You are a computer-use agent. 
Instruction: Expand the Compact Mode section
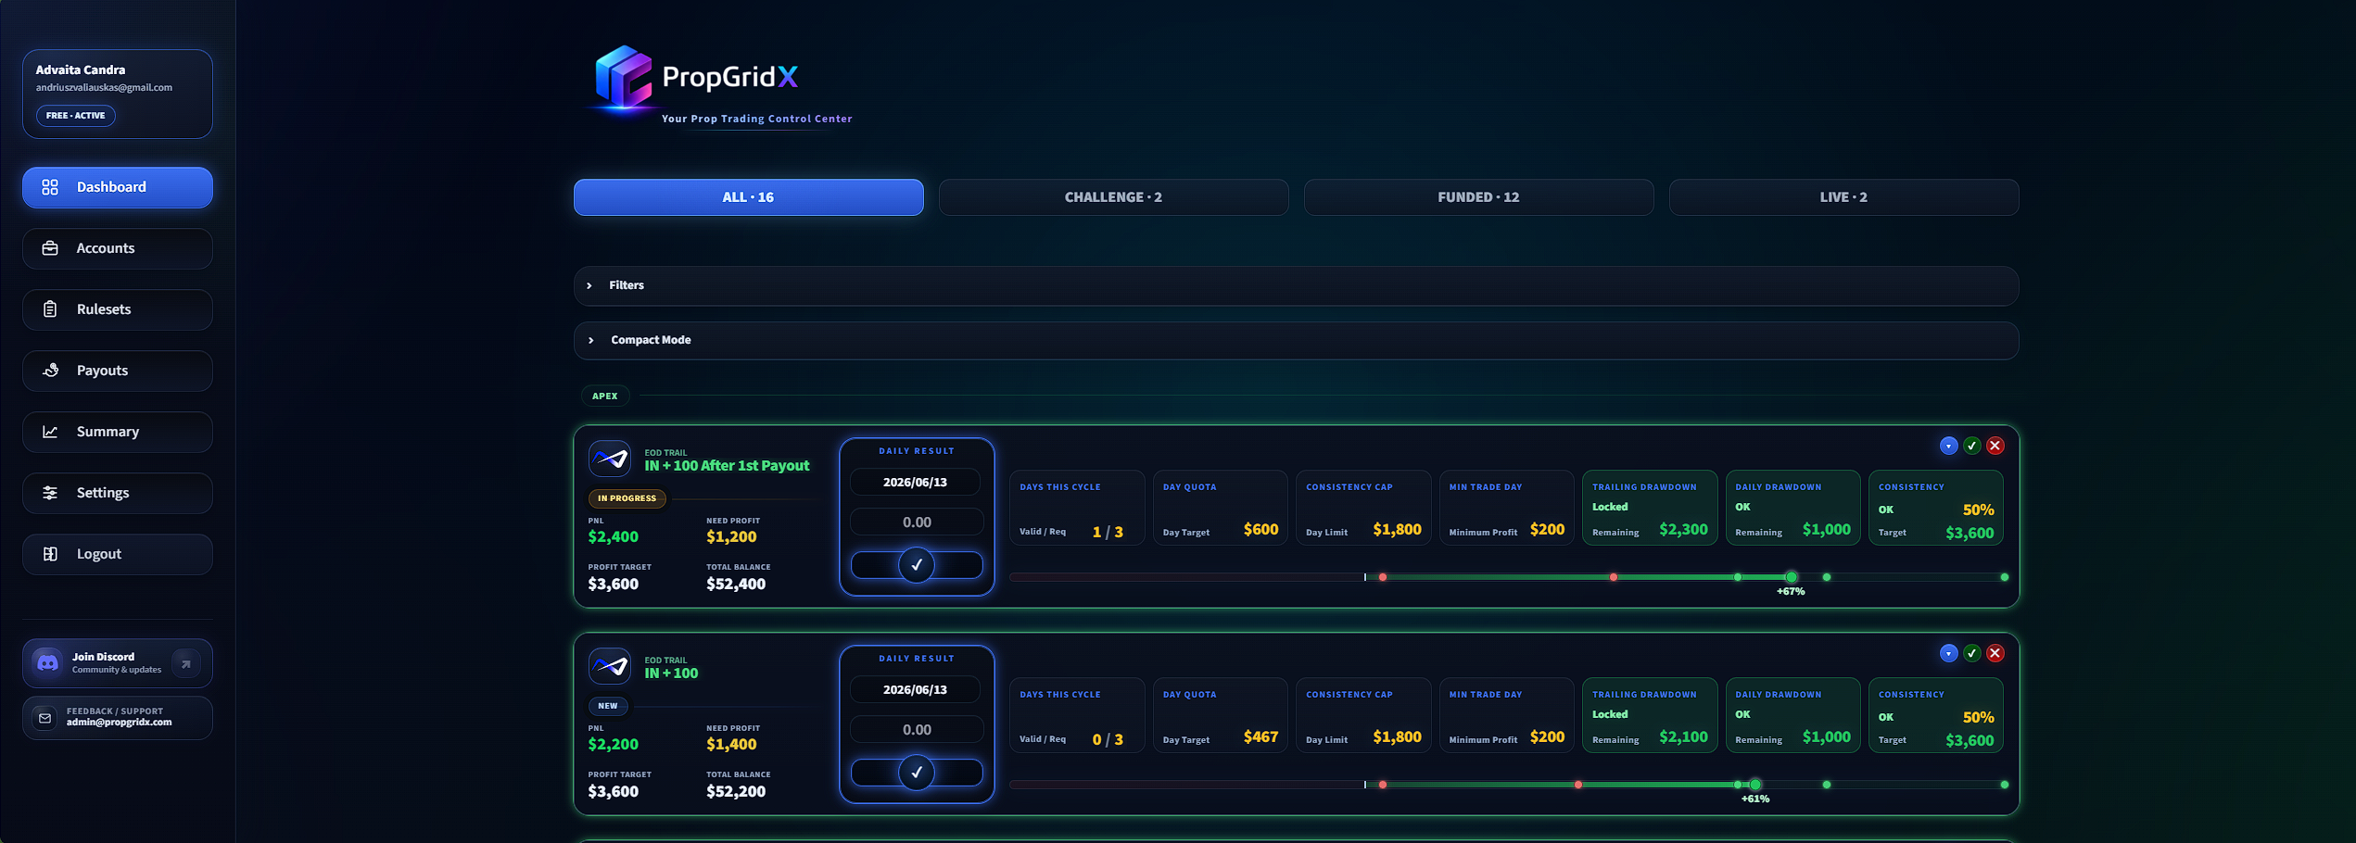pos(1296,340)
